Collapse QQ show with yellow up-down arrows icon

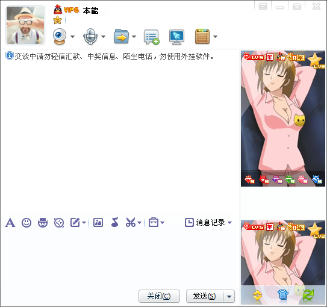[257, 295]
